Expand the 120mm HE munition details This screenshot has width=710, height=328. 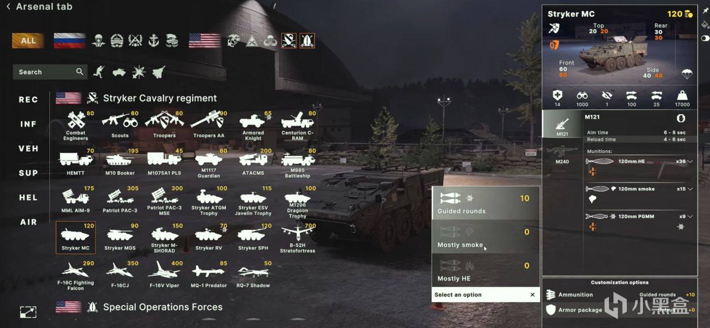click(x=690, y=161)
